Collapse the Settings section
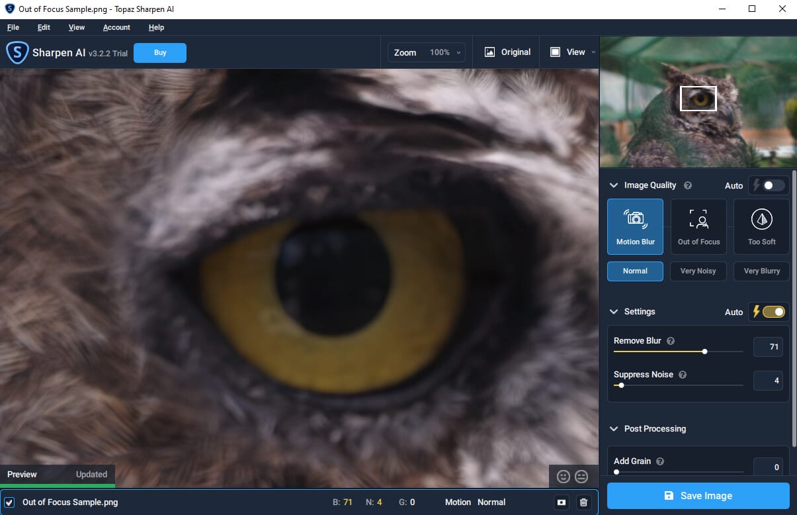The width and height of the screenshot is (797, 515). point(613,311)
